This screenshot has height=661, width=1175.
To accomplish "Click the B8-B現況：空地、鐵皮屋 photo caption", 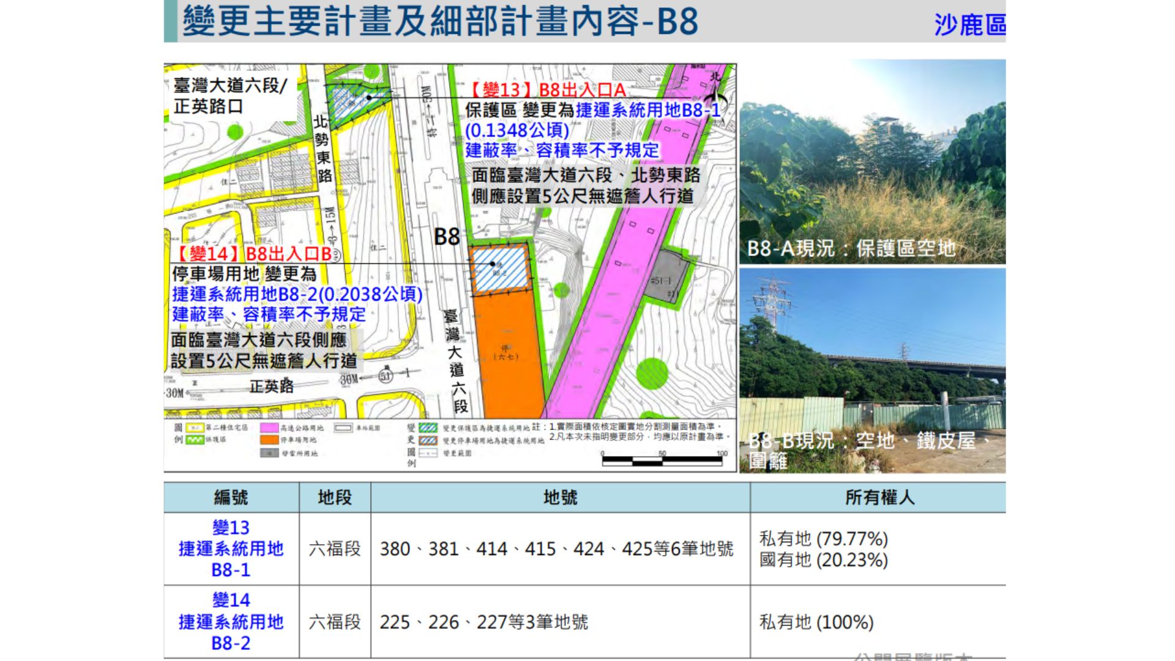I will pyautogui.click(x=869, y=450).
